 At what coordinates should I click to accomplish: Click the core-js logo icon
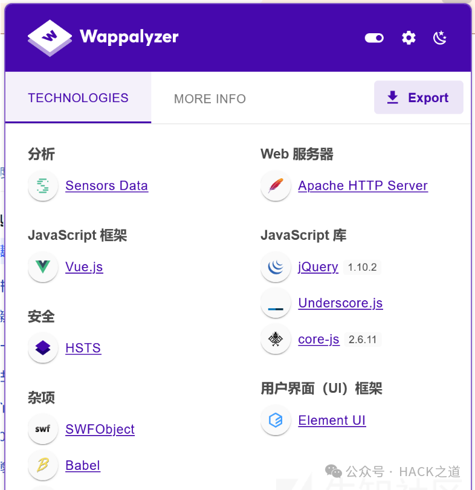coord(276,340)
